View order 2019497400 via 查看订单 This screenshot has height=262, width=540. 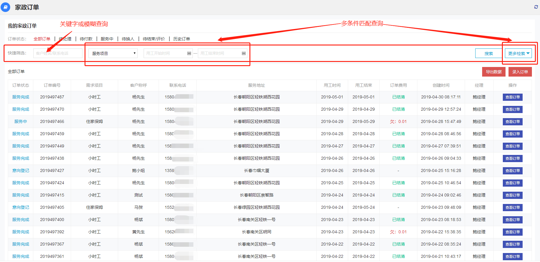point(513,220)
